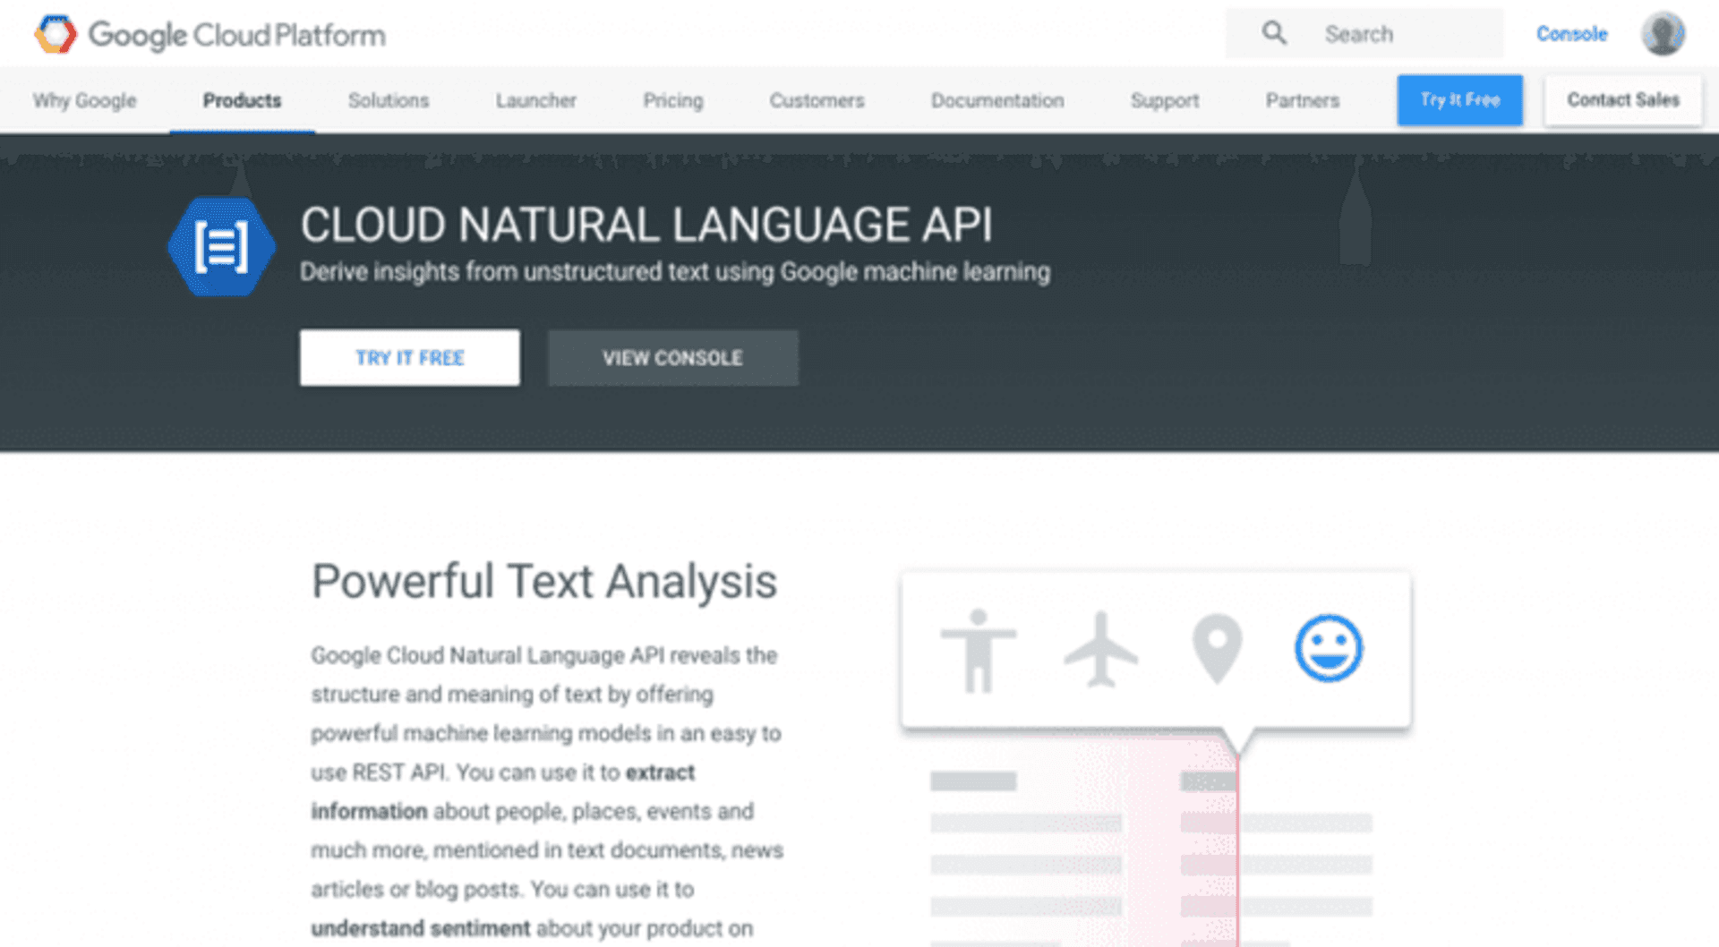Go to the Solutions menu

pos(388,100)
